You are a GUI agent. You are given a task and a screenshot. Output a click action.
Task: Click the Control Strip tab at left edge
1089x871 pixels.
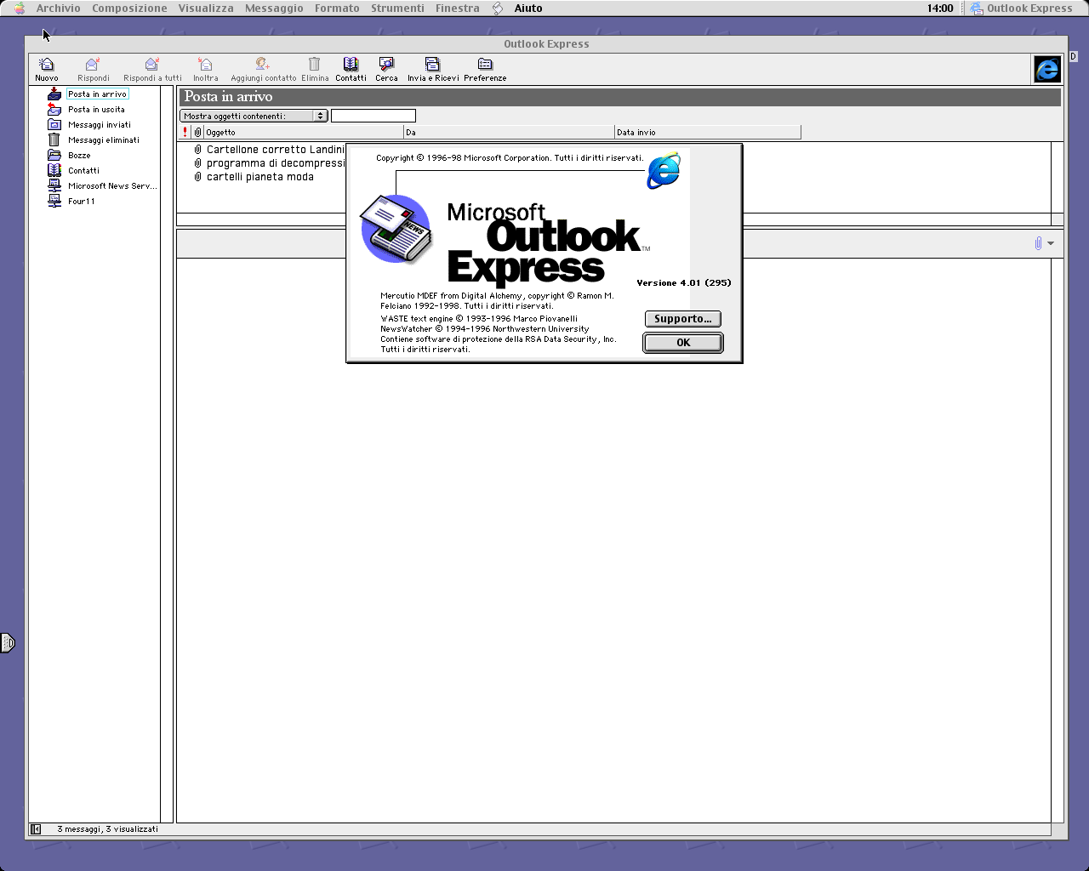pos(7,643)
